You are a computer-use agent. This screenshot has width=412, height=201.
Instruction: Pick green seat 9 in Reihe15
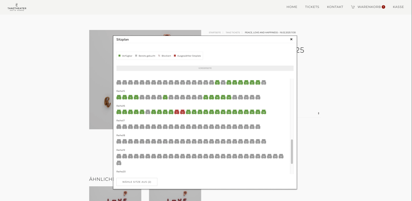(165, 97)
